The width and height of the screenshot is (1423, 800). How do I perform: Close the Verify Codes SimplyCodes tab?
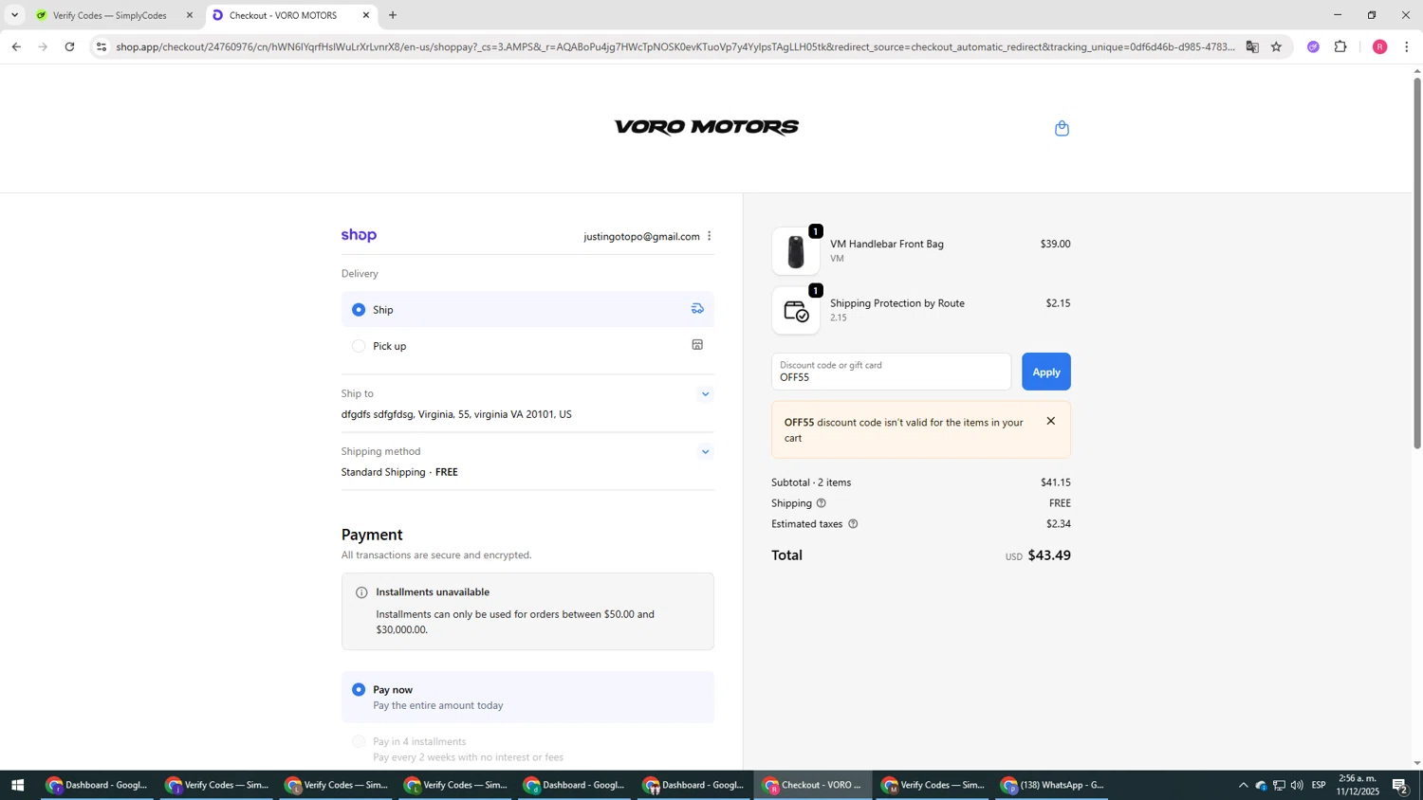[190, 15]
